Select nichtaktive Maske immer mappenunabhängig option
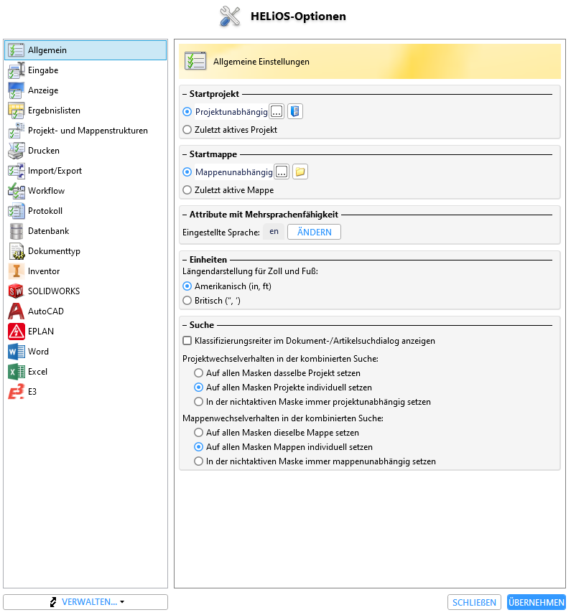571x615 pixels. coord(198,461)
